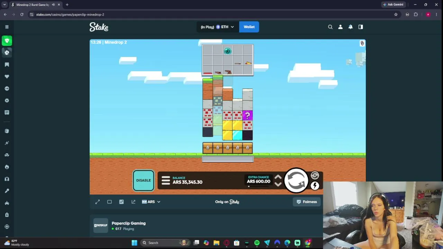Open autoplay settings icon

point(315,176)
